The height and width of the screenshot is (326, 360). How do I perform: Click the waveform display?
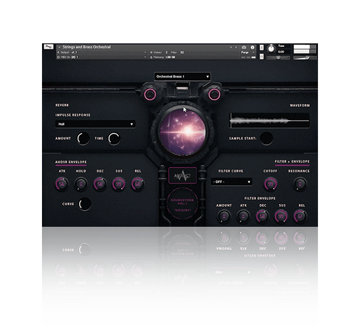point(270,121)
